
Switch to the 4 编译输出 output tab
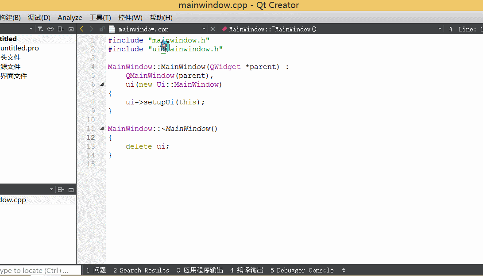tap(247, 270)
